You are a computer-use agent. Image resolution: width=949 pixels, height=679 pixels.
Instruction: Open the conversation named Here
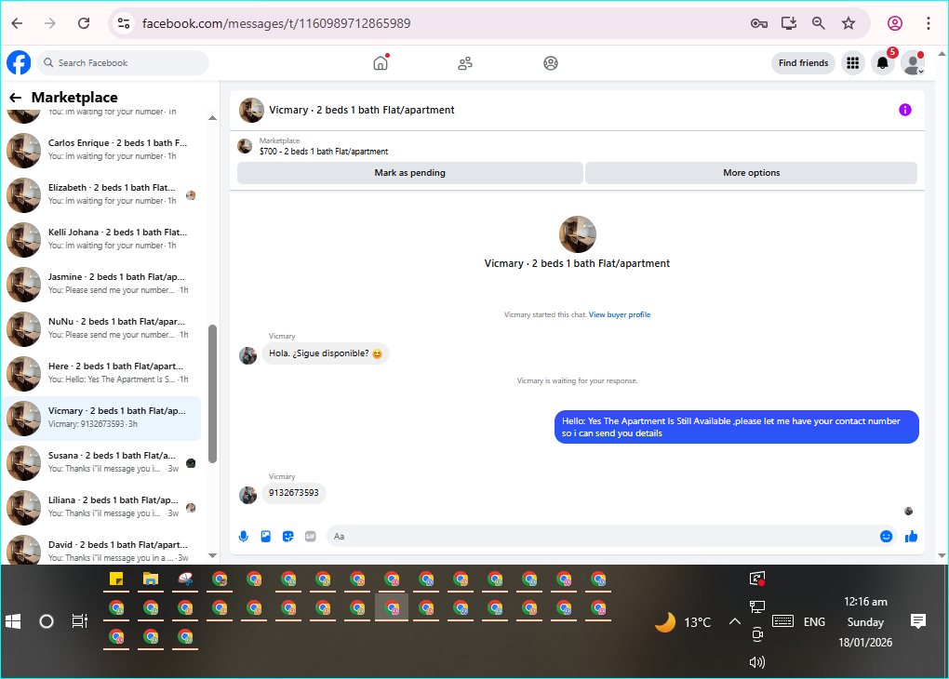(103, 373)
